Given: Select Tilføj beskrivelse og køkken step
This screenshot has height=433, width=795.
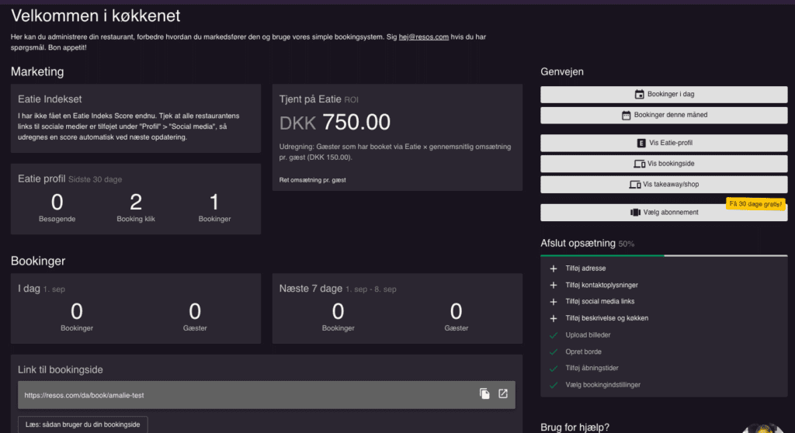Looking at the screenshot, I should [607, 318].
